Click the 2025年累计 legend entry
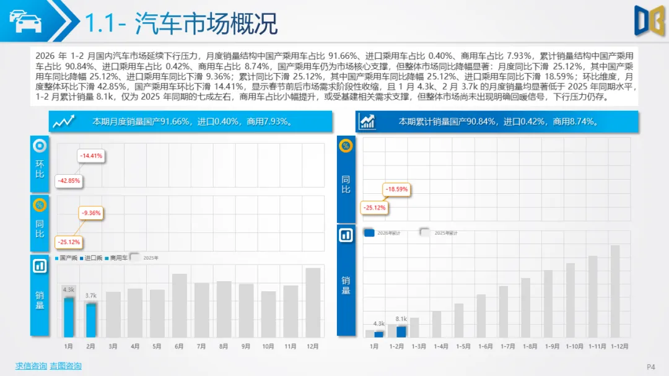 pyautogui.click(x=439, y=233)
